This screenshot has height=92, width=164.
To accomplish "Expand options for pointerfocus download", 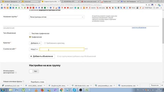I will pyautogui.click(x=21, y=86).
